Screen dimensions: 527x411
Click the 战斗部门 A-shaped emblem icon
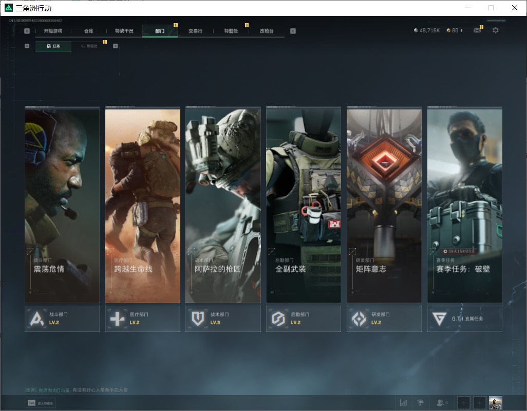(36, 319)
